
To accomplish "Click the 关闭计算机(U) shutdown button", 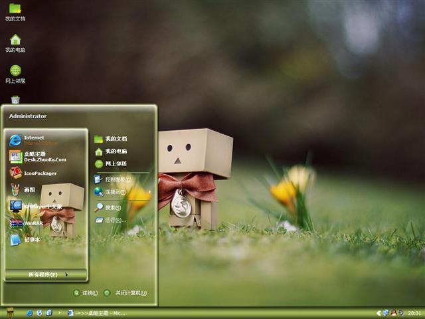I will 126,293.
